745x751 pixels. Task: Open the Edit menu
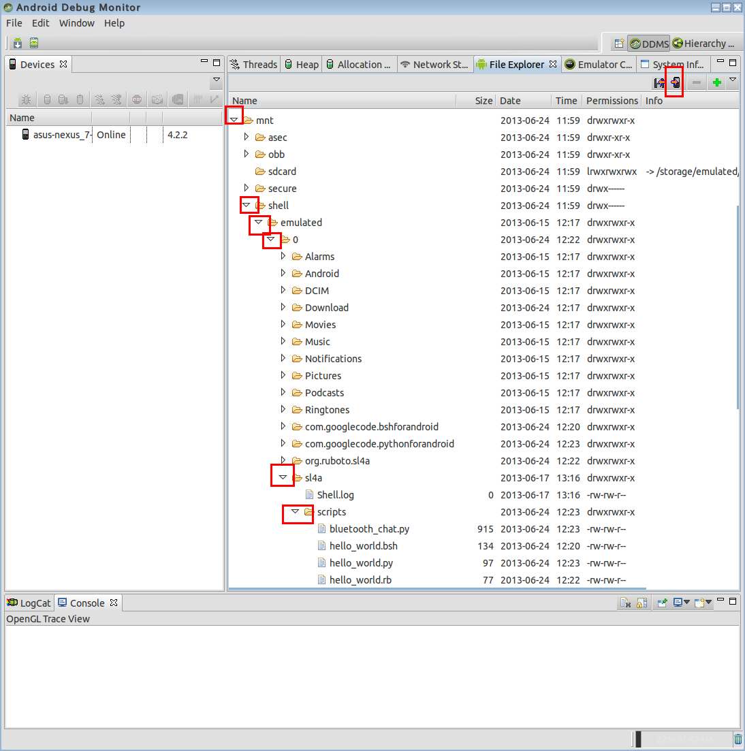(40, 23)
